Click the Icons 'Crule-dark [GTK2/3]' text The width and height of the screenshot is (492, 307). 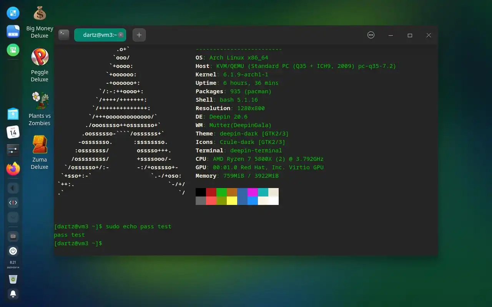coord(253,142)
